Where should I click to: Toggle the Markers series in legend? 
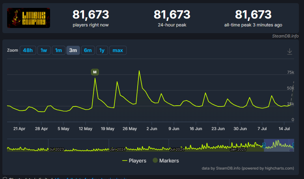pos(166,160)
